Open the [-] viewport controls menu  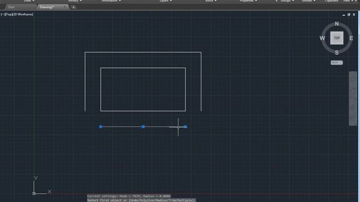pos(2,15)
